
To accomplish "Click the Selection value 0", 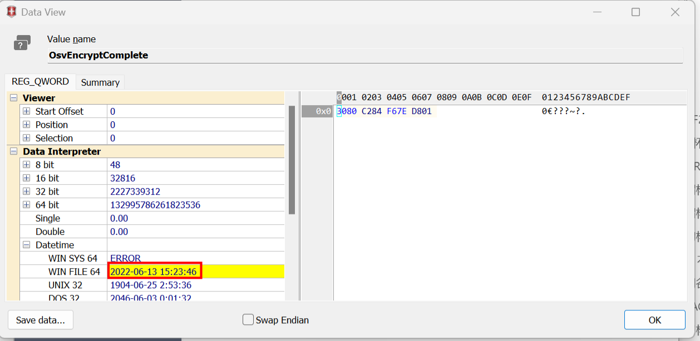I will tap(113, 138).
